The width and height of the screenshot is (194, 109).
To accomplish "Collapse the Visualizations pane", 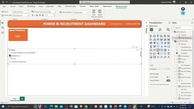I will coord(169,23).
